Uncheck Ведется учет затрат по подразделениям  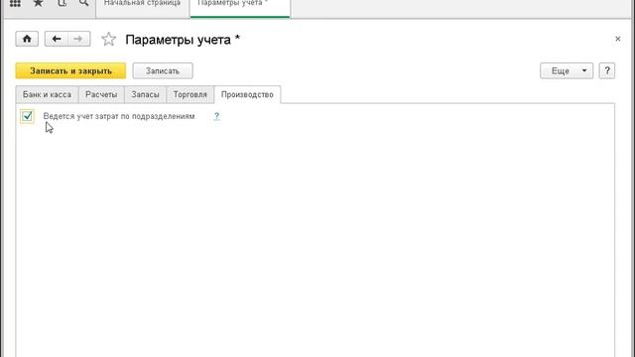coord(27,116)
